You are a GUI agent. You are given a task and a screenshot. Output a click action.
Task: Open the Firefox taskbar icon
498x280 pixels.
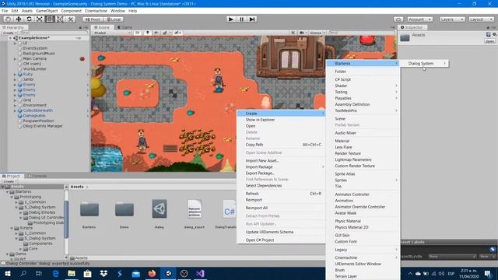(152, 273)
